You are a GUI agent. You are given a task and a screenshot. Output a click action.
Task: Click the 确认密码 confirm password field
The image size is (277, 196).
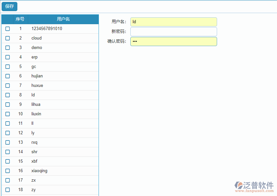click(x=174, y=41)
